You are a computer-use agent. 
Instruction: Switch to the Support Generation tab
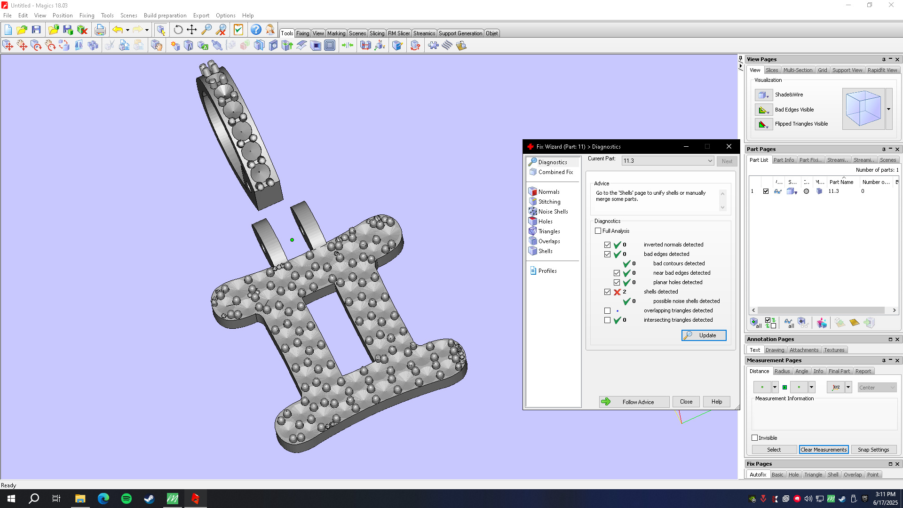click(460, 33)
